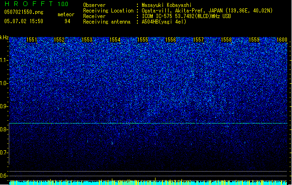Viewport: 292px width, 185px height.
Task: Click the 1555 time marker
Action: pos(143,40)
